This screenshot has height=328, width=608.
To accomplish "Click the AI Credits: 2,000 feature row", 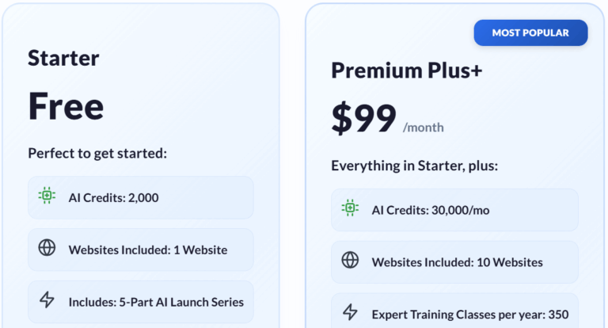I will [141, 197].
